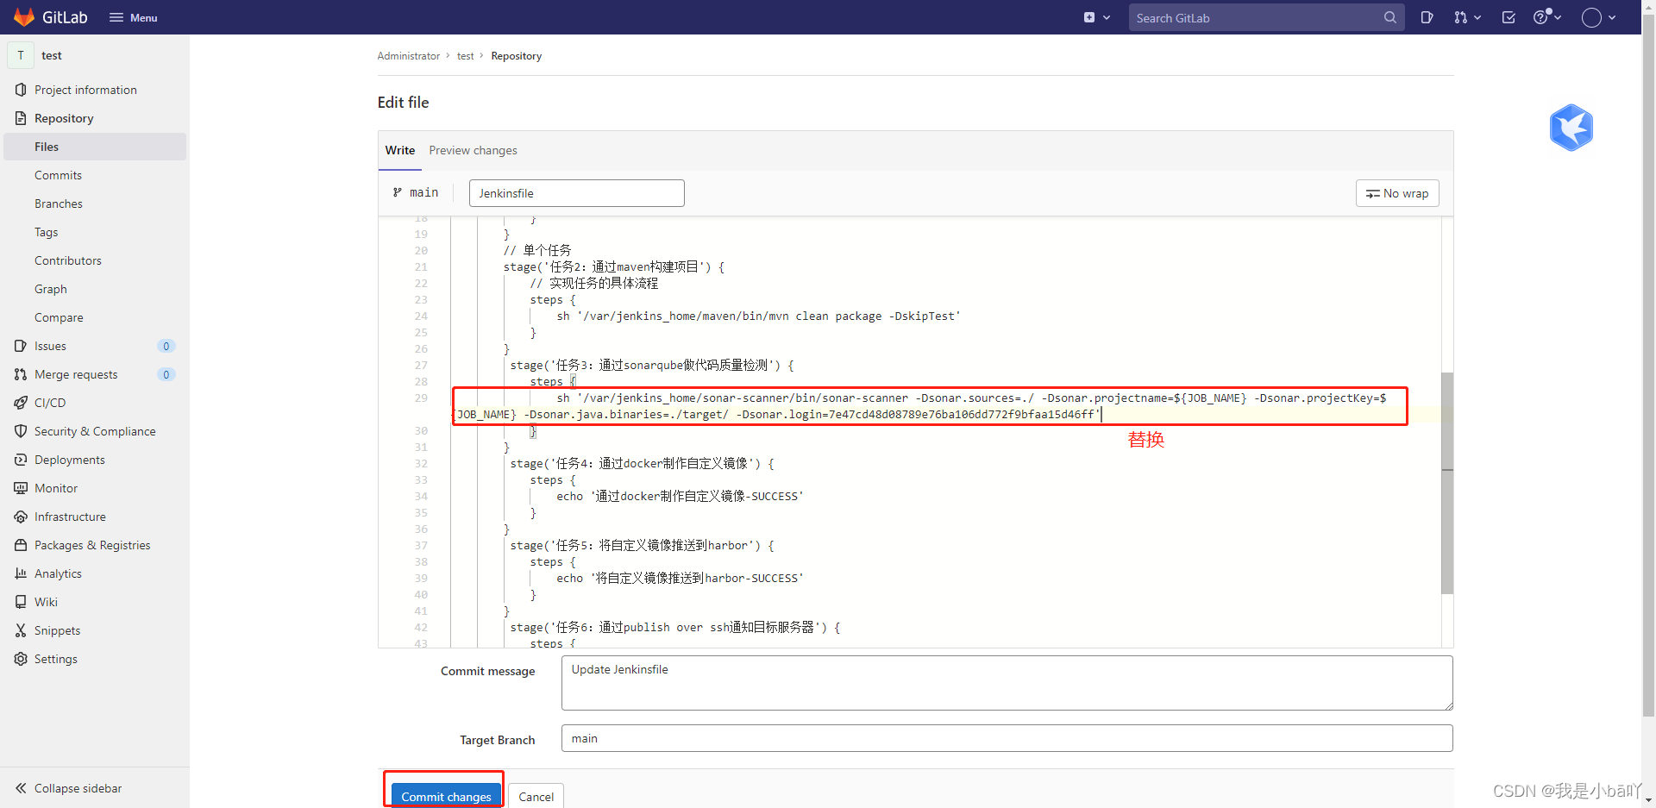The height and width of the screenshot is (808, 1656).
Task: Click code line 24 with mvn command
Action: (758, 316)
